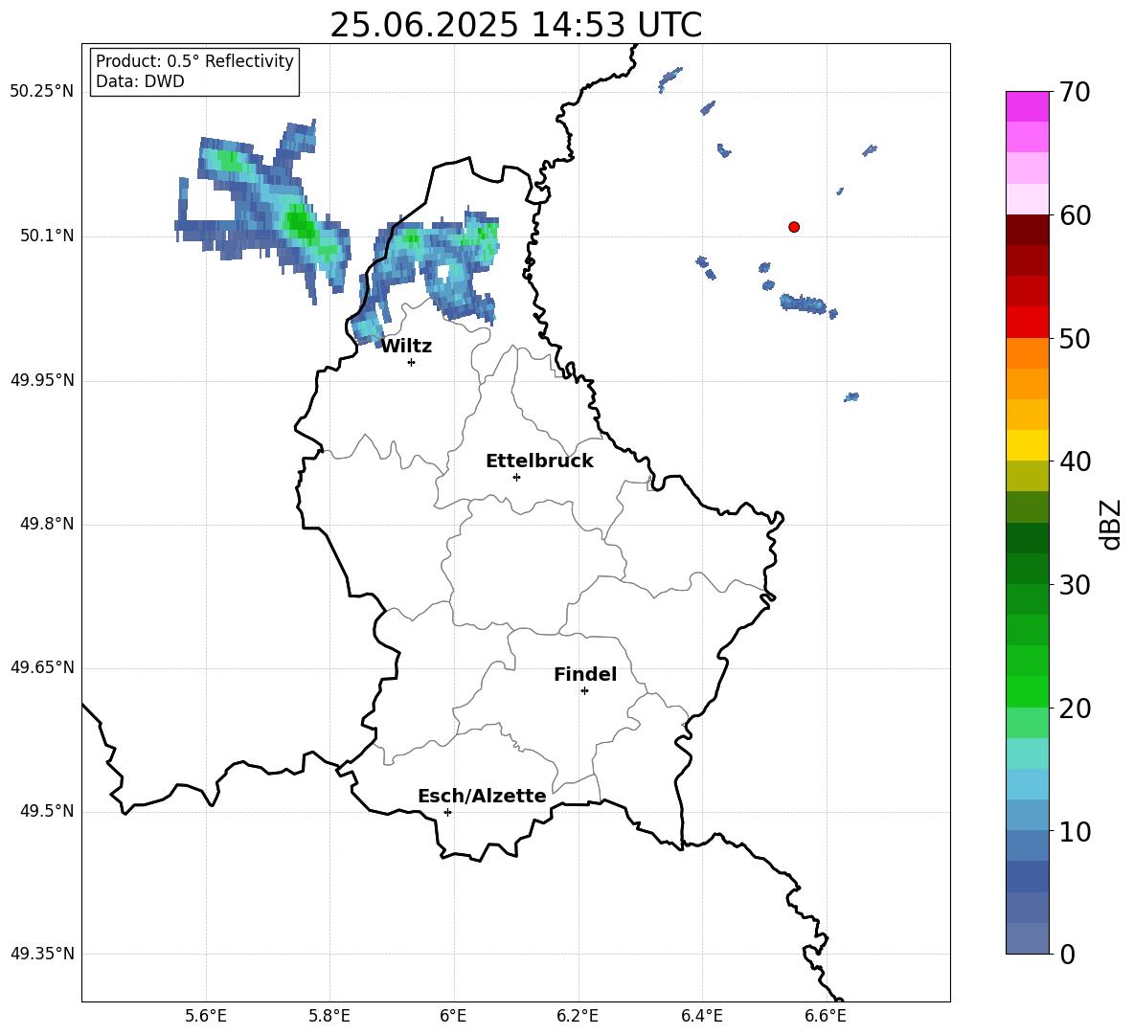Screen dimensions: 1134x1035
Task: Click the Esch/Alzette city label
Action: [482, 796]
